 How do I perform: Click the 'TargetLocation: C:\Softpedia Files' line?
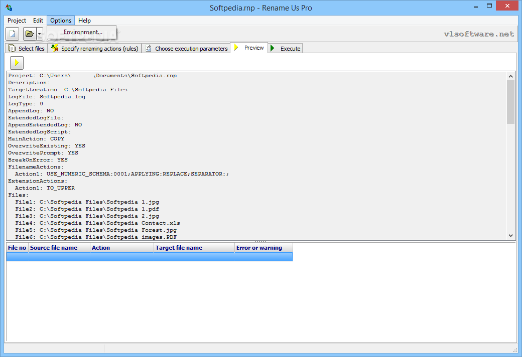click(68, 90)
